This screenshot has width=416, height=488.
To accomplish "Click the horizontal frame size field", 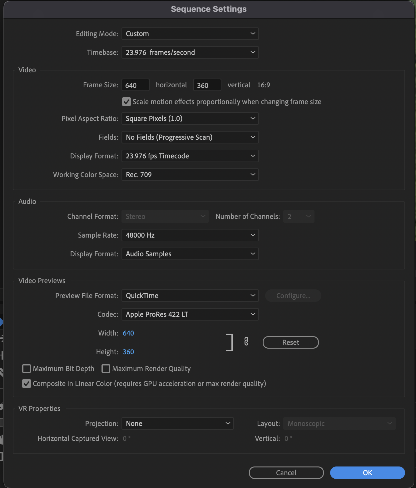I will tap(136, 85).
